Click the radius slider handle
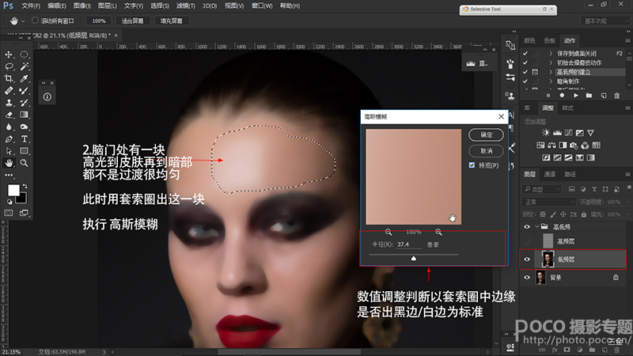Viewport: 633px width, 356px height. click(413, 258)
